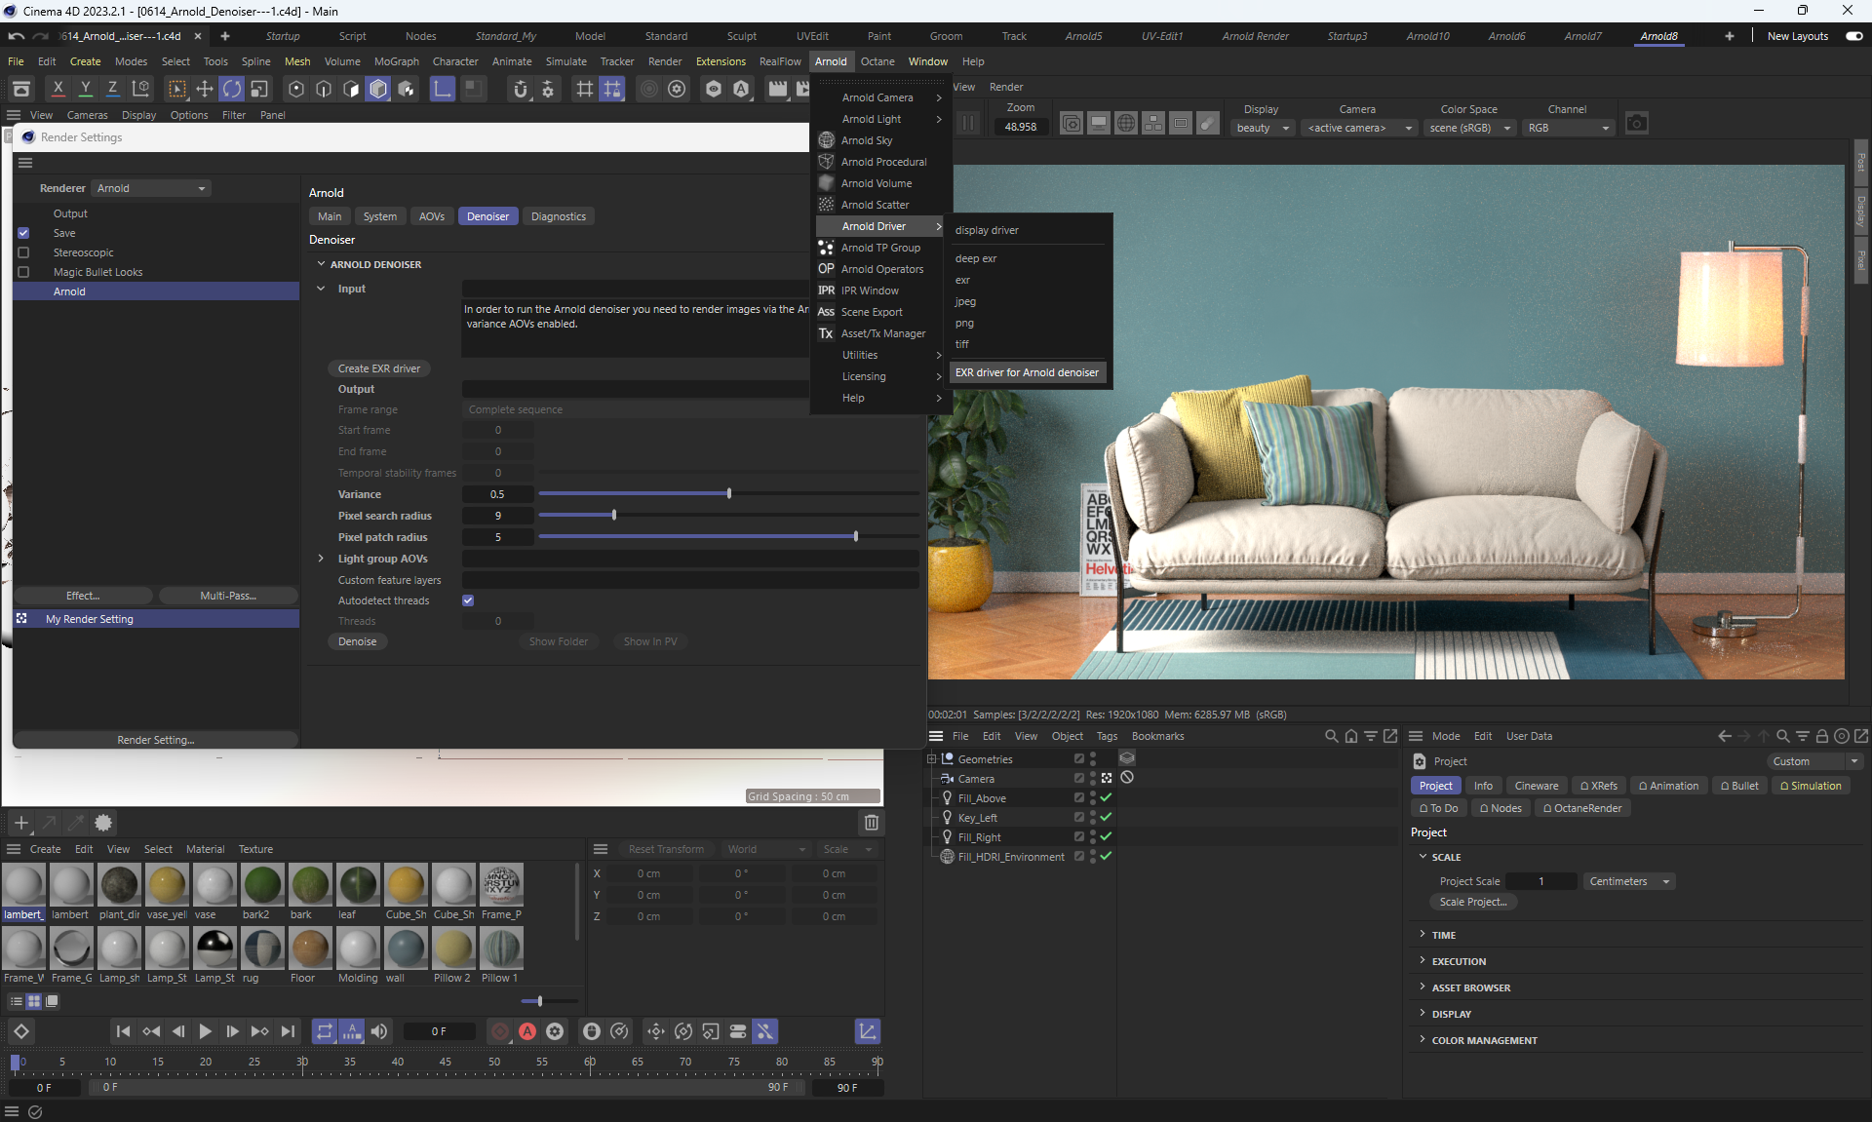1872x1122 pixels.
Task: Uncheck Autodetect threads checkbox
Action: pos(468,600)
